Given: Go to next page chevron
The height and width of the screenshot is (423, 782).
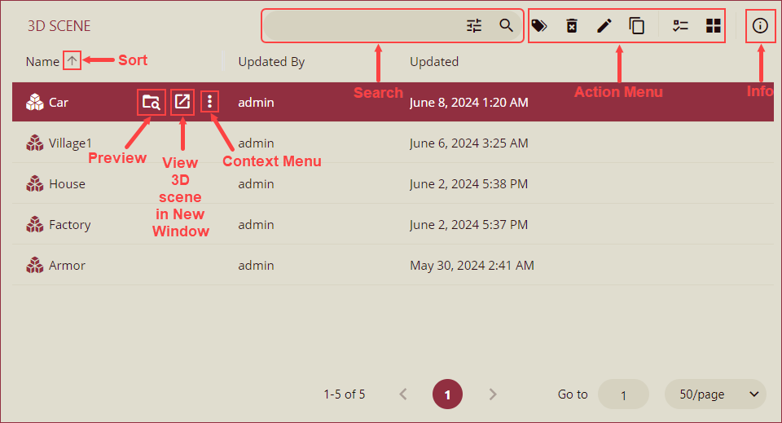Looking at the screenshot, I should pyautogui.click(x=492, y=394).
